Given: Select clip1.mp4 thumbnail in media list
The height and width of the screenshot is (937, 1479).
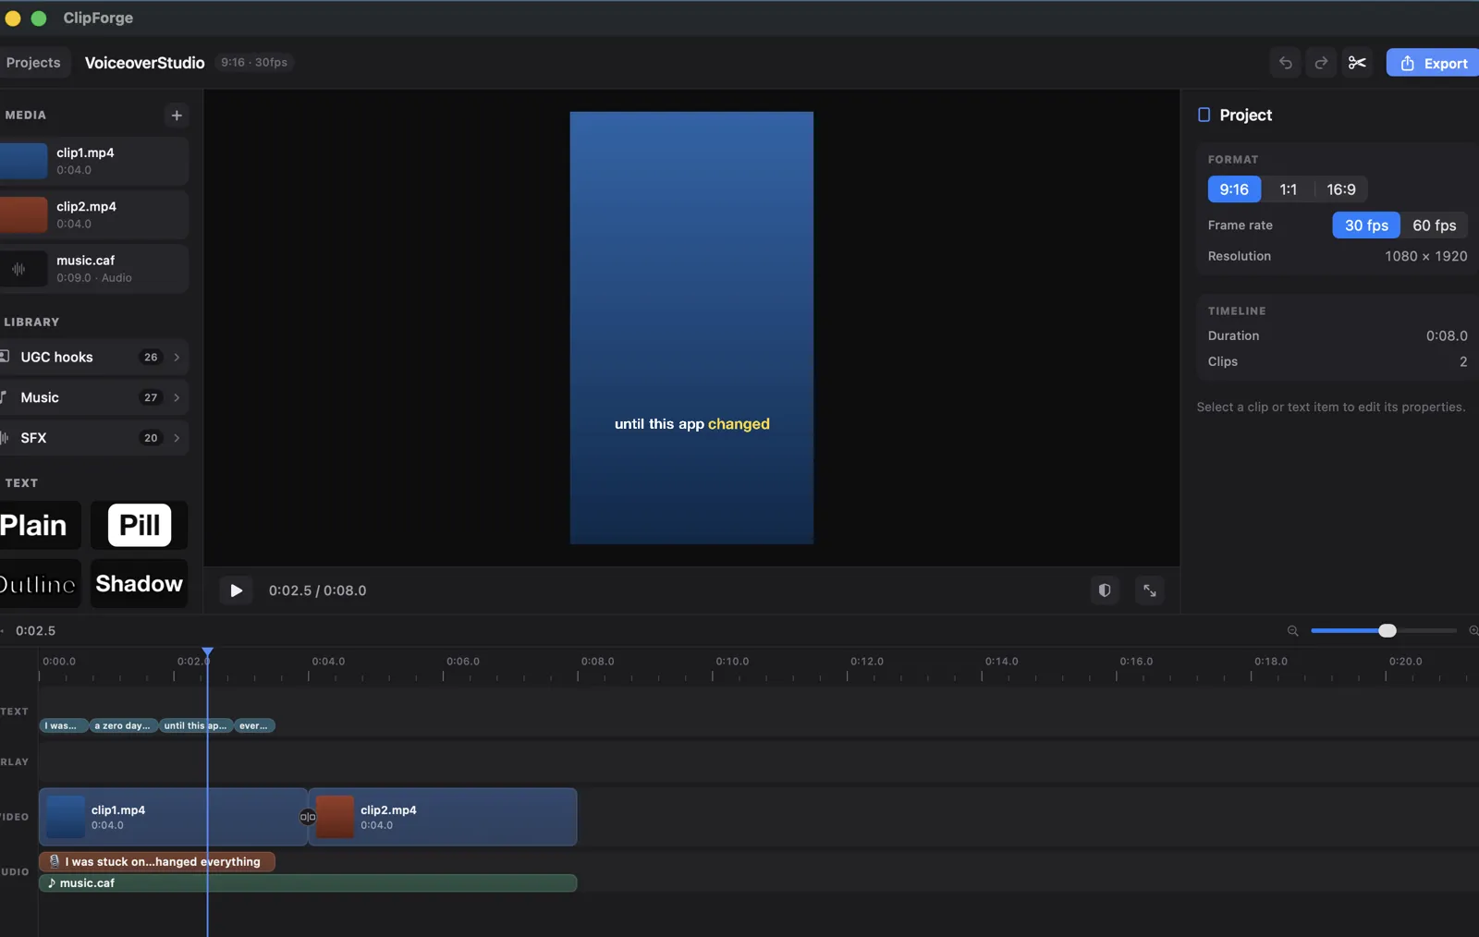Looking at the screenshot, I should [24, 161].
